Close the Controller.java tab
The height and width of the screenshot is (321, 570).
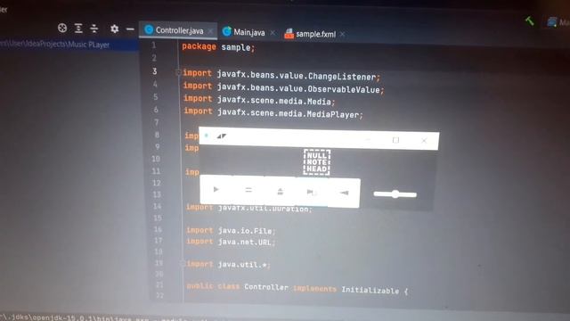coord(210,32)
